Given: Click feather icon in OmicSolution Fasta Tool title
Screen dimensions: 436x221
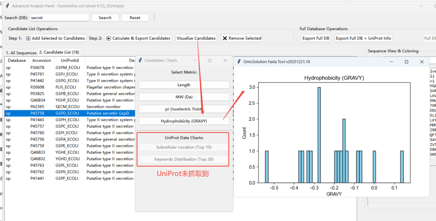Looking at the screenshot, I should (x=239, y=62).
